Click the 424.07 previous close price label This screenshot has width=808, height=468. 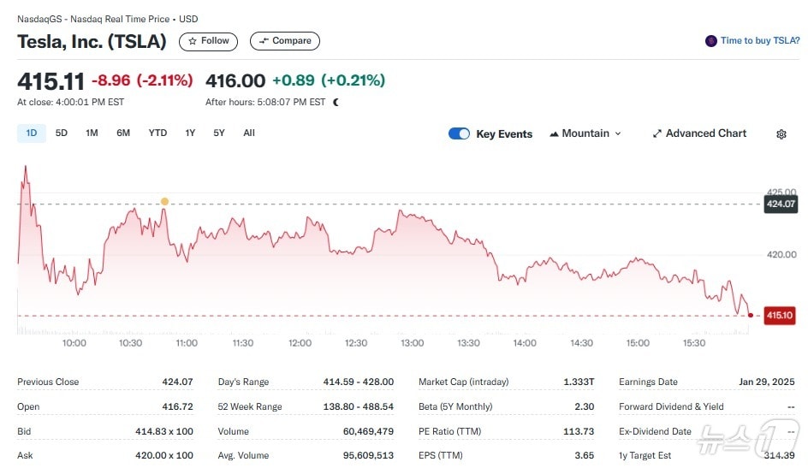click(x=781, y=204)
